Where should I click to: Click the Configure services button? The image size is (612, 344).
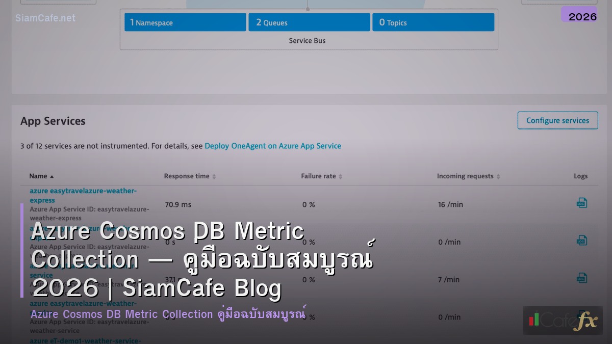557,120
